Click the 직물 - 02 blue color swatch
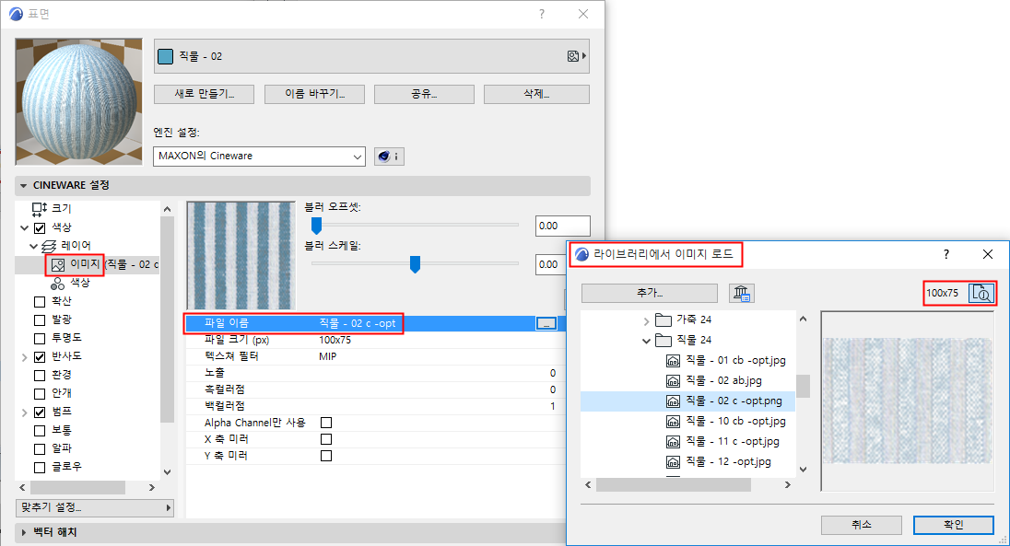The image size is (1010, 546). [x=166, y=57]
